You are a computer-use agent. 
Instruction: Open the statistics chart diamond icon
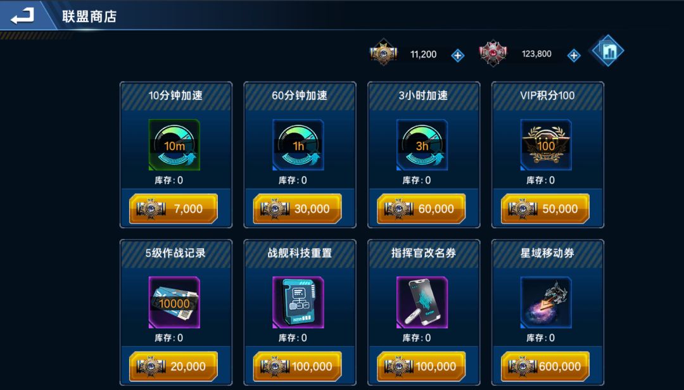[607, 51]
